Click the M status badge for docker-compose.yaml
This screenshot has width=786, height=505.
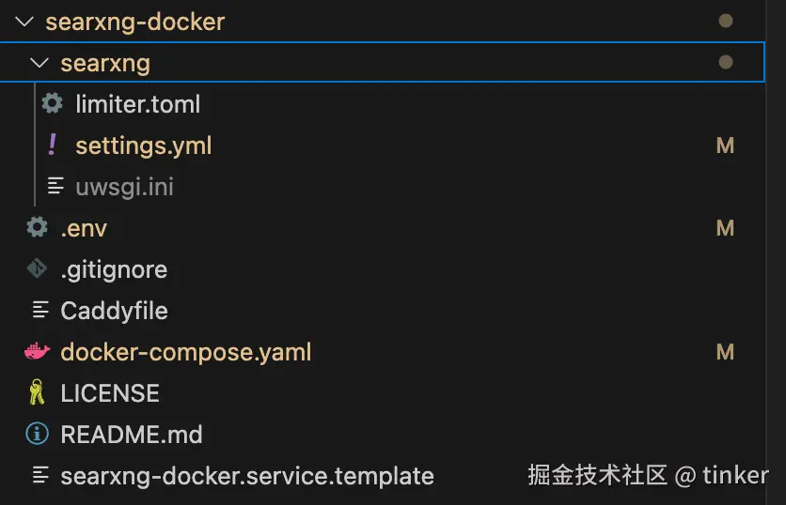click(x=725, y=352)
